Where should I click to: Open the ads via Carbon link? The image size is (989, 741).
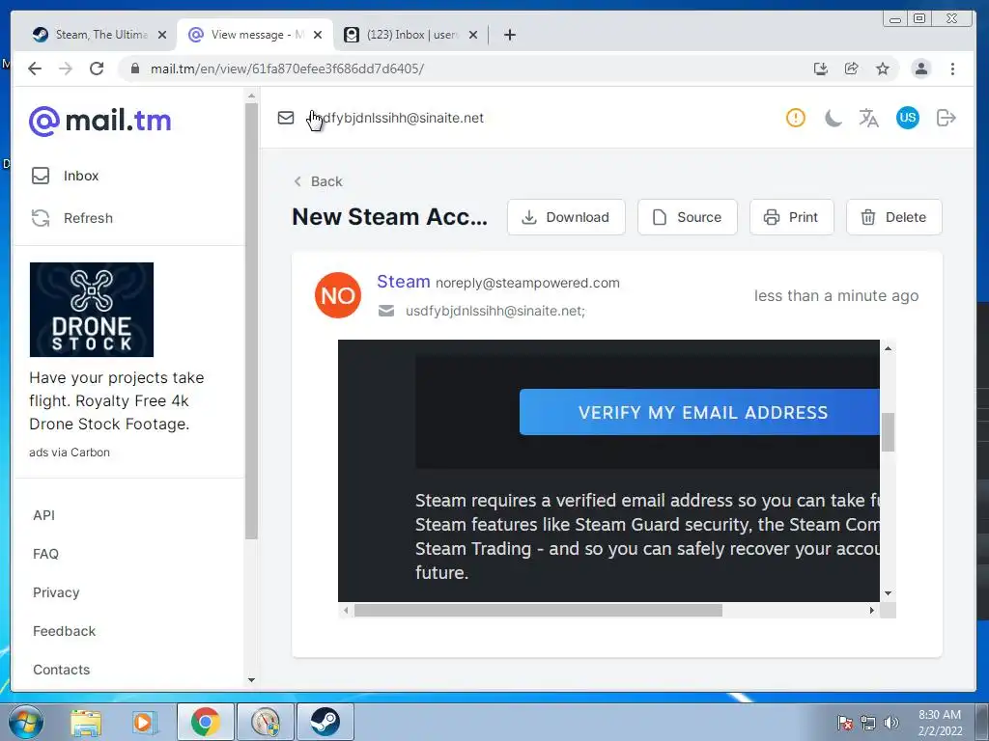70,453
